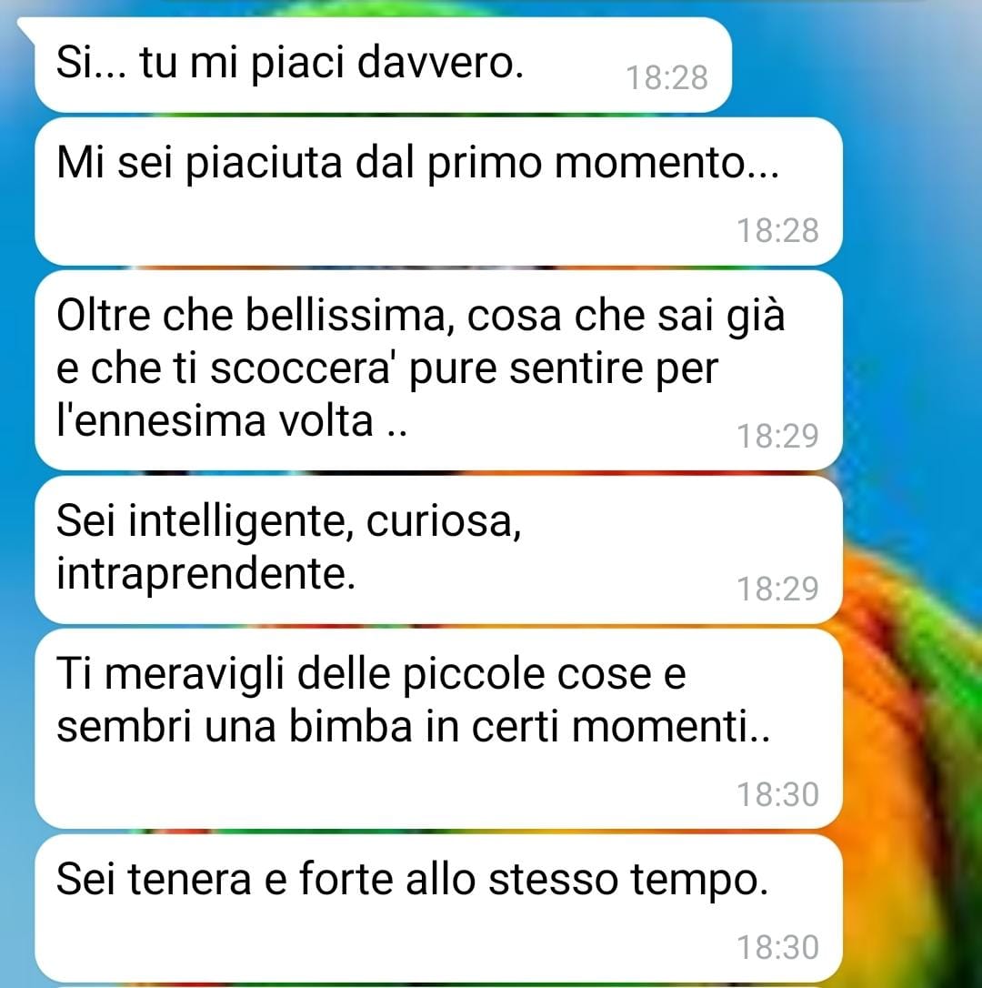Click the 18:29 timestamp beside 'intraprendente.'
Image resolution: width=982 pixels, height=988 pixels.
pyautogui.click(x=778, y=590)
